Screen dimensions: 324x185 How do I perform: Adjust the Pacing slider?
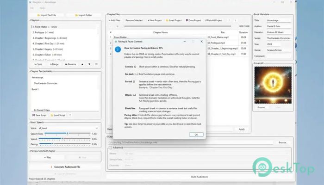[x=65, y=144]
